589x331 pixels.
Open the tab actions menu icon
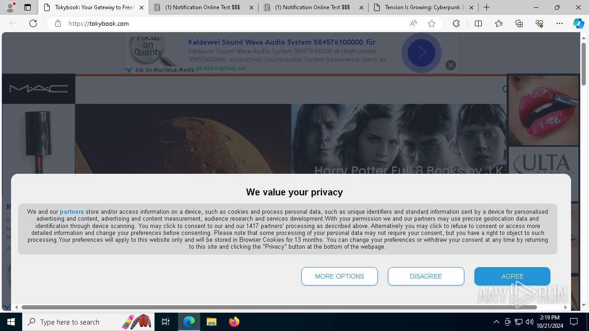pos(28,7)
